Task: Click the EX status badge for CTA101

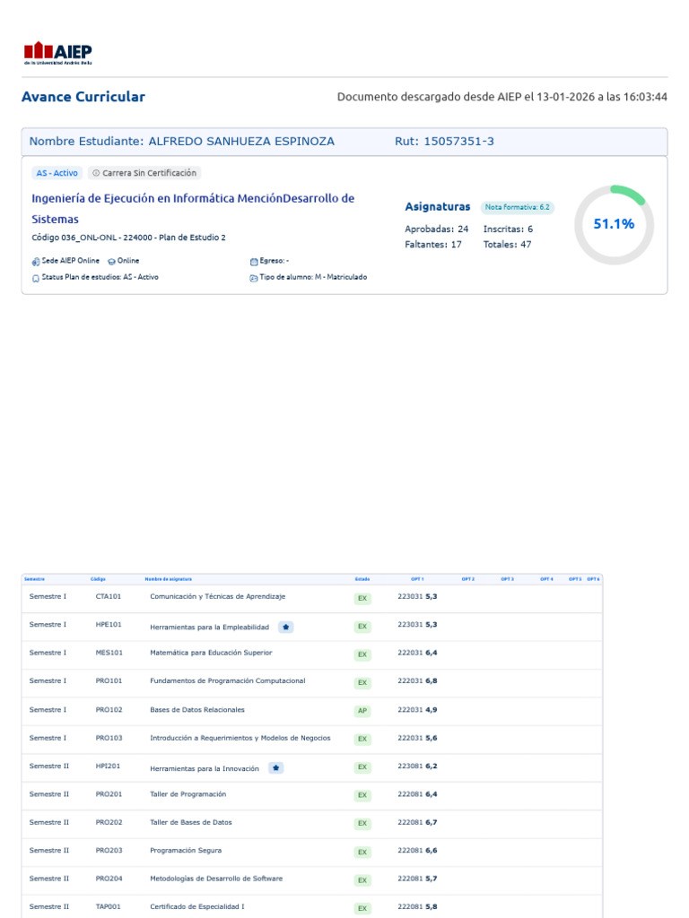Action: 362,598
